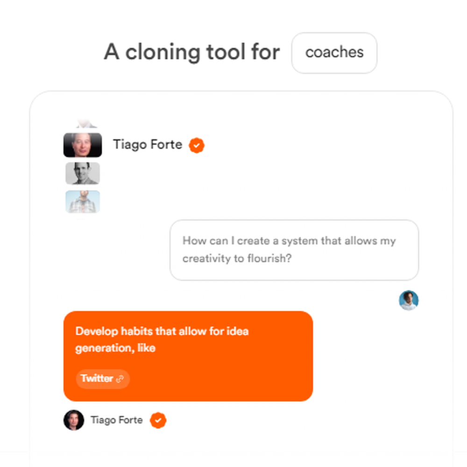Click the verified badge below the orange reply bubble
Image resolution: width=467 pixels, height=467 pixels.
tap(158, 420)
